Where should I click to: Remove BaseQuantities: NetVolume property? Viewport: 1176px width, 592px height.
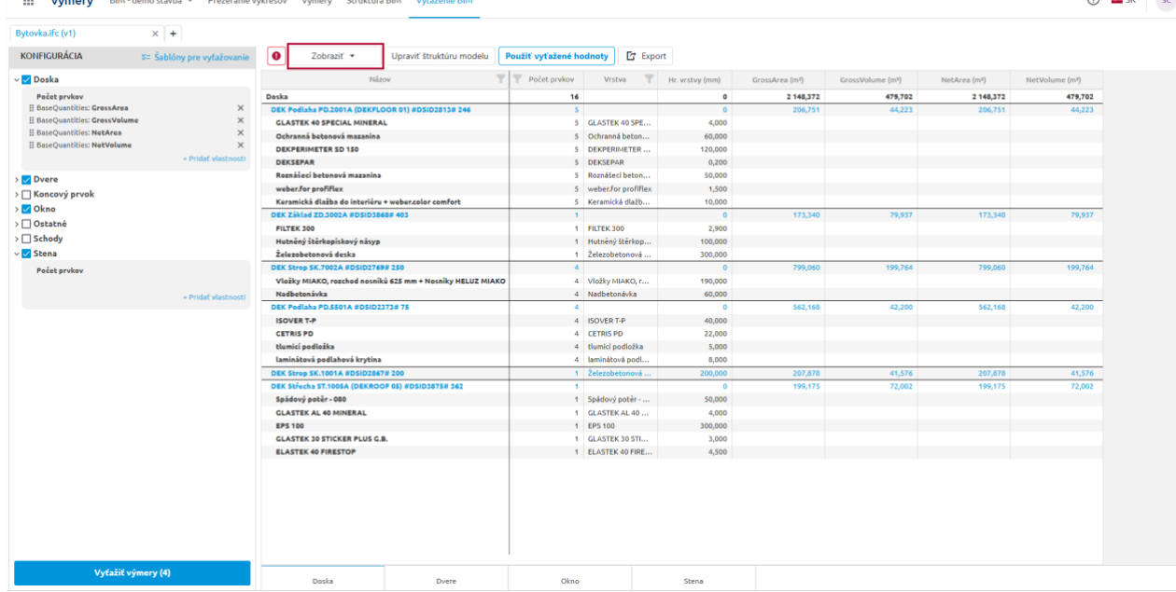click(x=241, y=145)
